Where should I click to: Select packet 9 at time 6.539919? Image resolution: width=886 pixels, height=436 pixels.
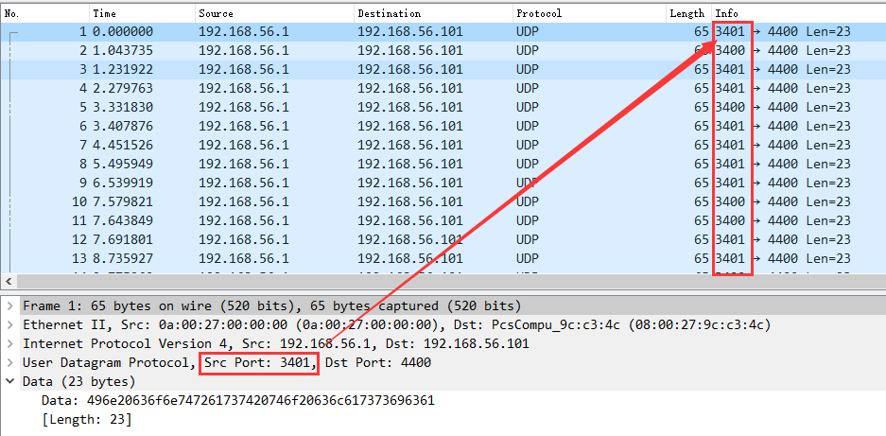click(443, 183)
